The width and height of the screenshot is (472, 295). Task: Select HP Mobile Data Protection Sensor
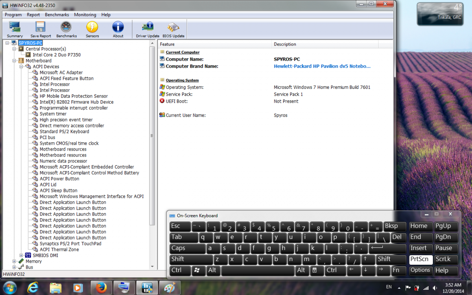pos(74,96)
